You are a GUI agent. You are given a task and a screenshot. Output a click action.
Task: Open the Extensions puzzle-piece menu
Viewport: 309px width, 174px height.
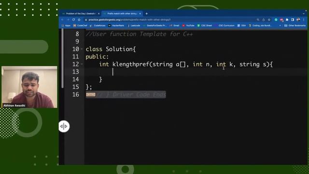point(287,20)
